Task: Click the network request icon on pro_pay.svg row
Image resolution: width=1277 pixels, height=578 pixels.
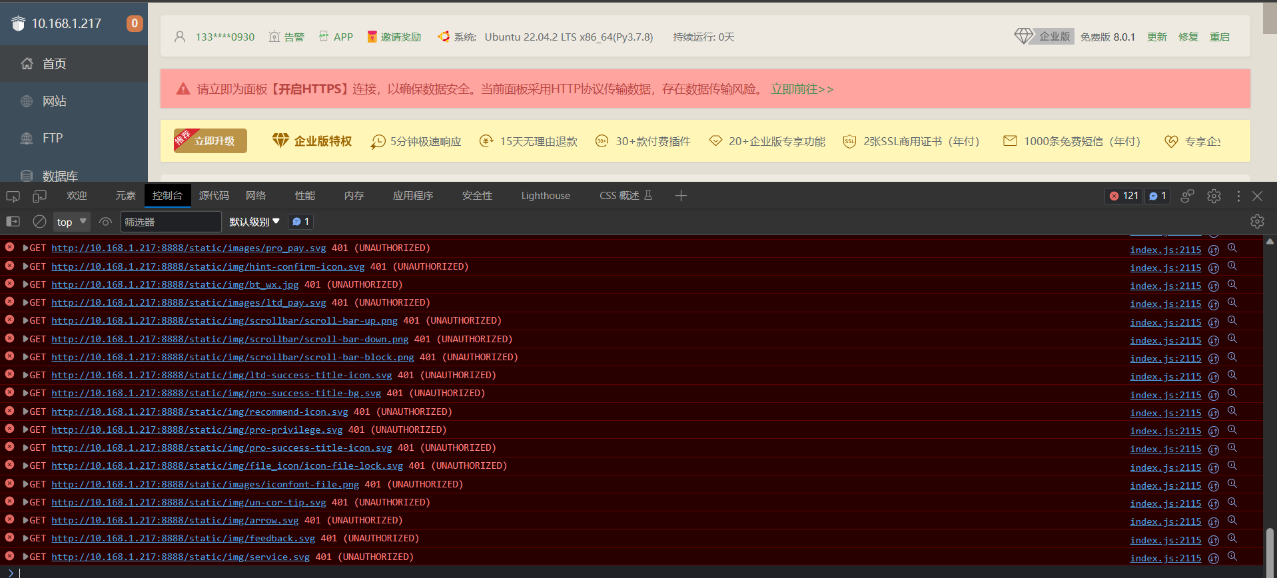Action: (1214, 250)
